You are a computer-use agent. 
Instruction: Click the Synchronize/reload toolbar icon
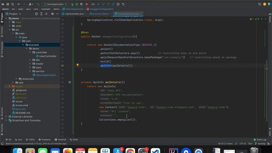tap(13, 4)
